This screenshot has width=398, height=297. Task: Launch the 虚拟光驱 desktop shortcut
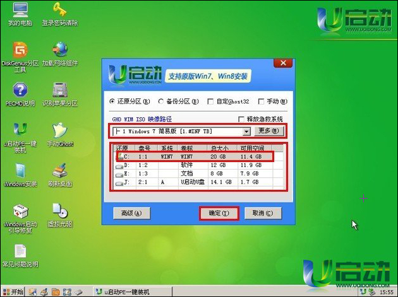[x=60, y=211]
